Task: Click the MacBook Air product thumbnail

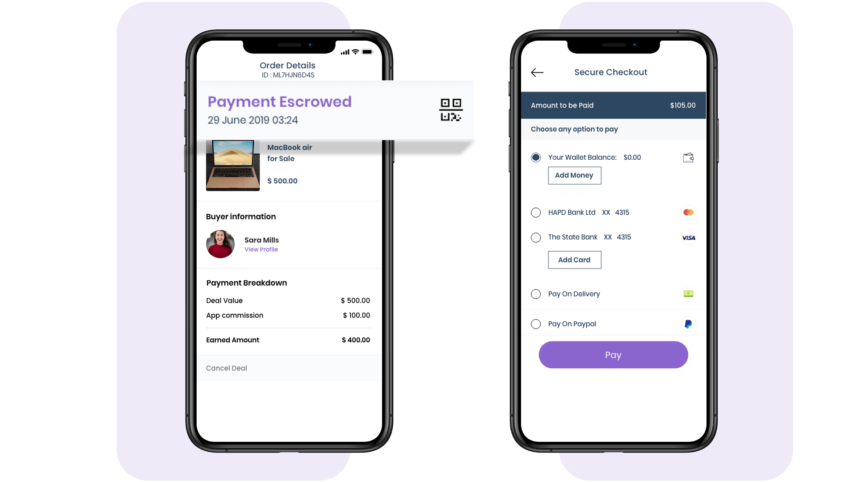Action: tap(233, 166)
